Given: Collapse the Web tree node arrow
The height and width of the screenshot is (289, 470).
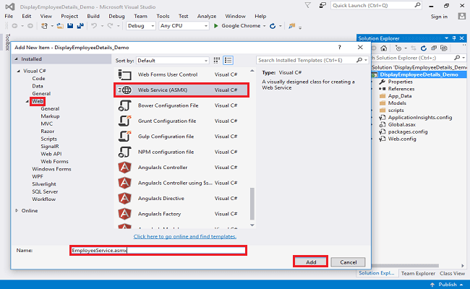Looking at the screenshot, I should coord(27,101).
